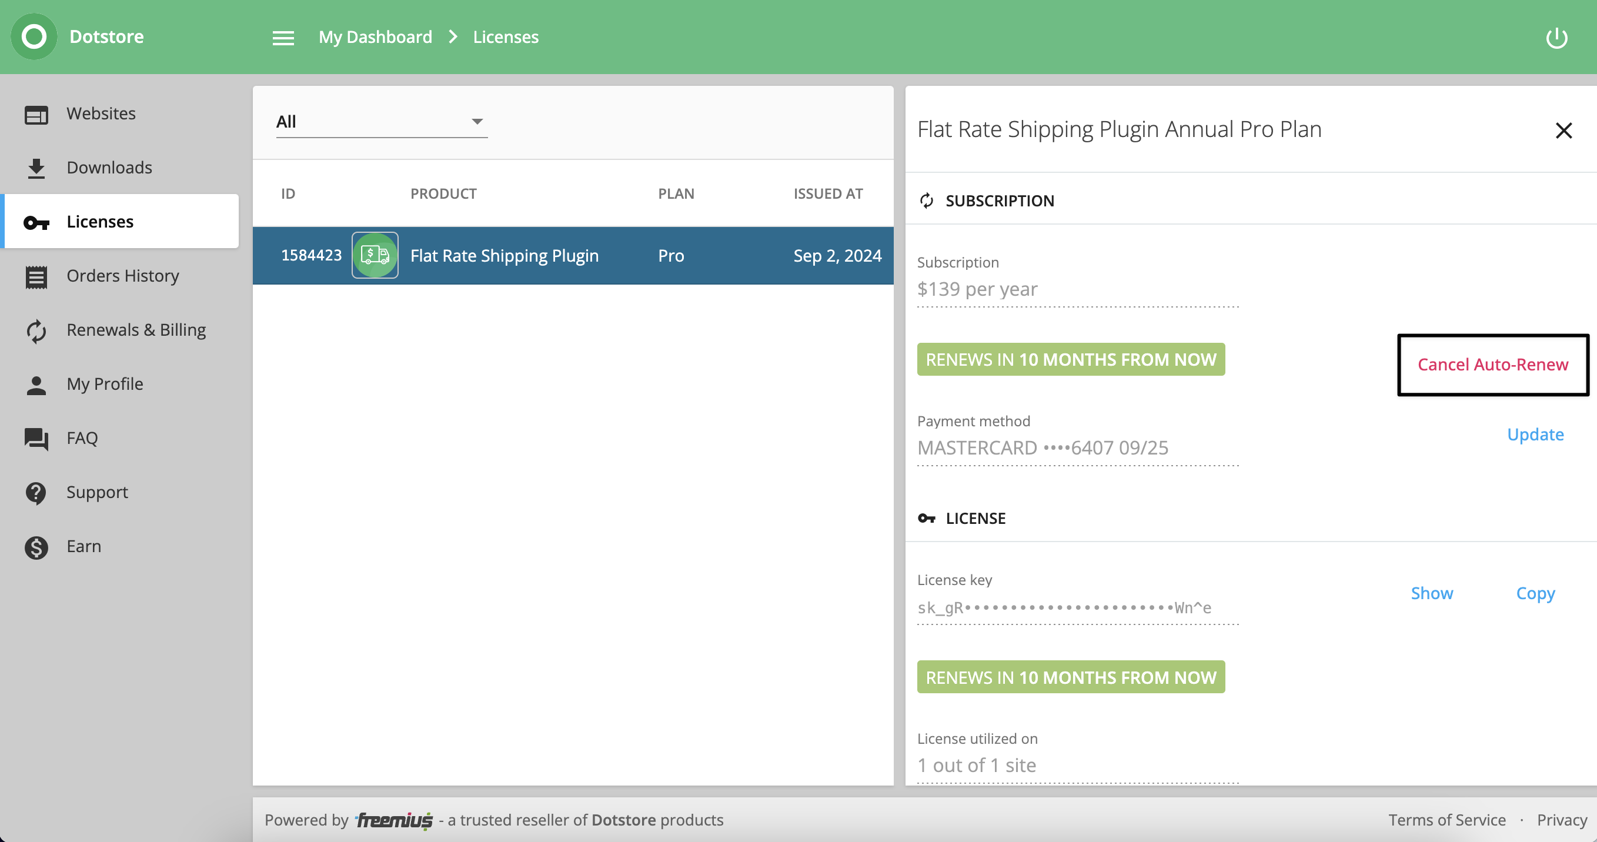1597x842 pixels.
Task: Click the Freemius logo in footer
Action: (395, 820)
